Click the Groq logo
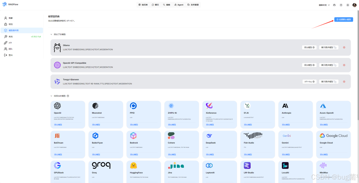359x183 pixels. (101, 165)
